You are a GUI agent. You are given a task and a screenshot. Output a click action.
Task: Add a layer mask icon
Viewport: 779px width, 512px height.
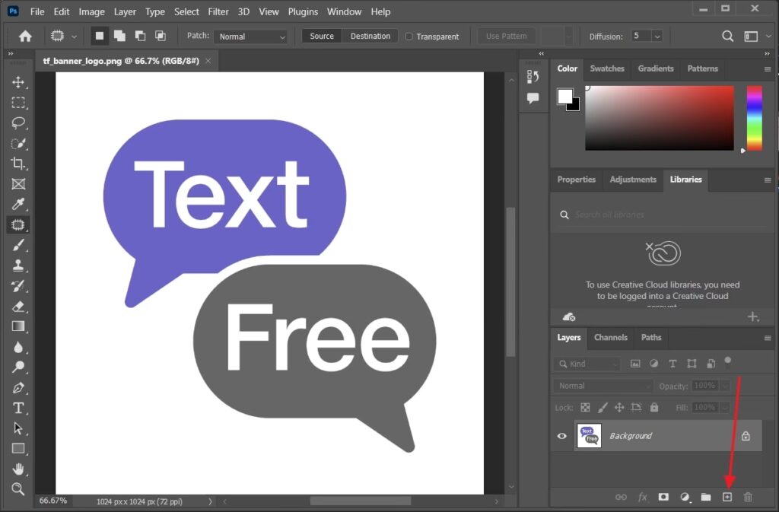point(663,497)
